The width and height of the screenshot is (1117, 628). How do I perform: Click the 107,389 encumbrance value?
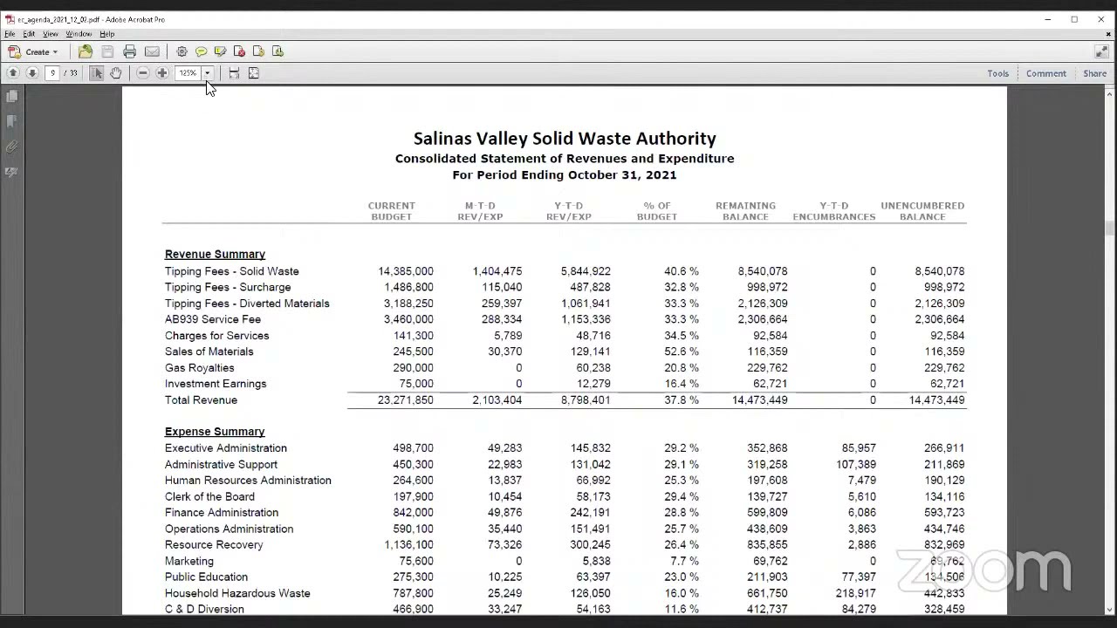[856, 465]
